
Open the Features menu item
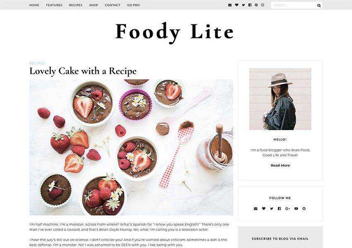[x=54, y=5]
